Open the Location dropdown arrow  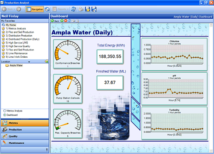[29, 62]
